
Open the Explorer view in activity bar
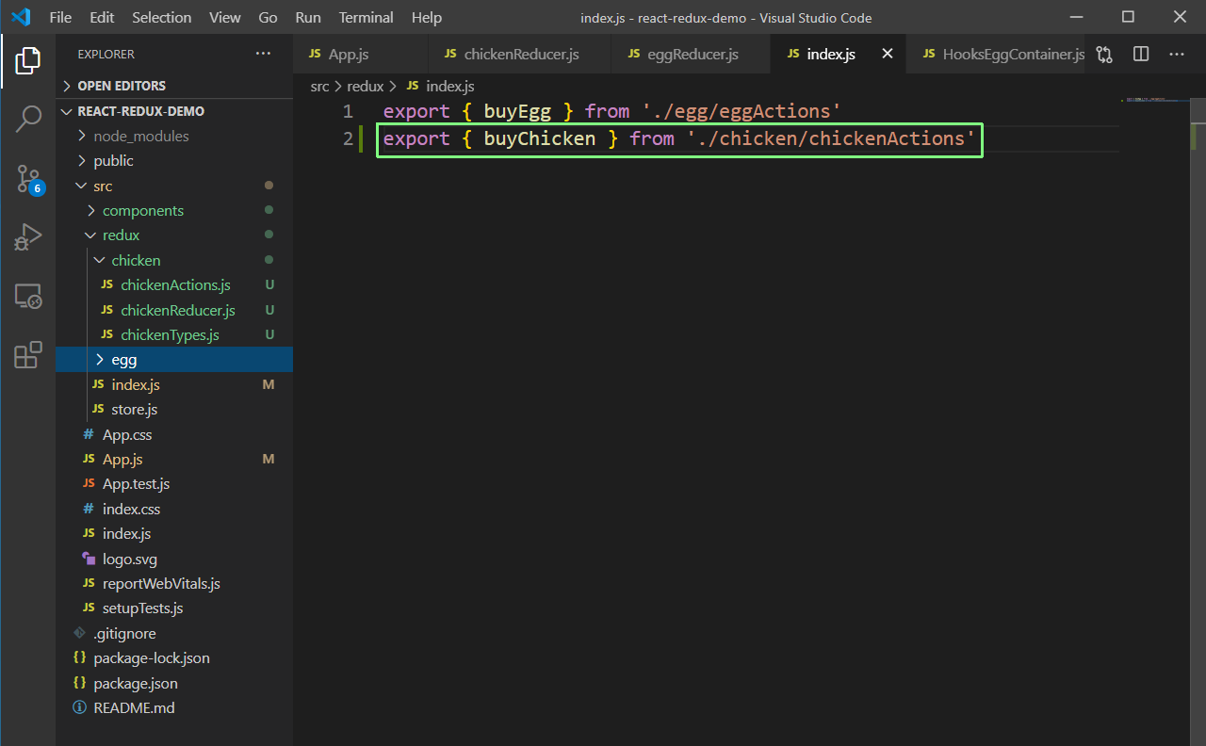tap(27, 61)
